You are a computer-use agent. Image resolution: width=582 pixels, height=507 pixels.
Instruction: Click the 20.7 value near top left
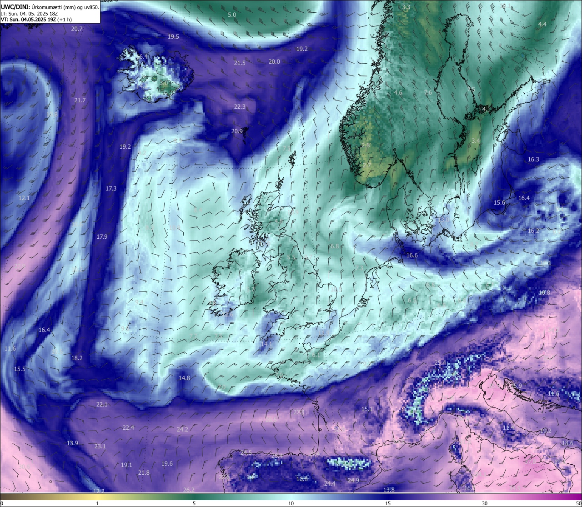[x=77, y=29]
